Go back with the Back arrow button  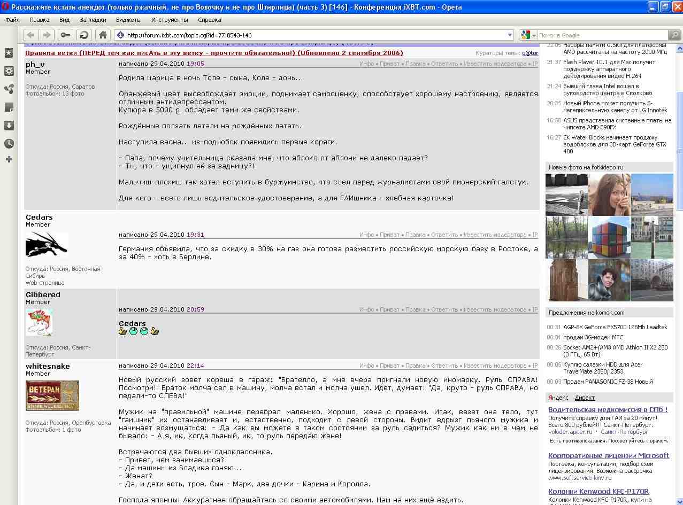pyautogui.click(x=30, y=35)
